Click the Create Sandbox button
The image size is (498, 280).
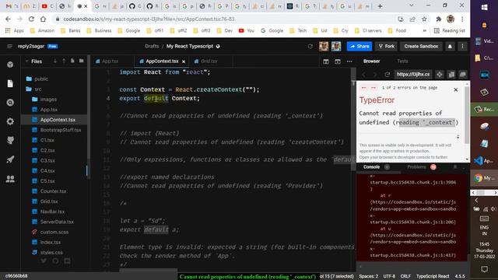[421, 47]
